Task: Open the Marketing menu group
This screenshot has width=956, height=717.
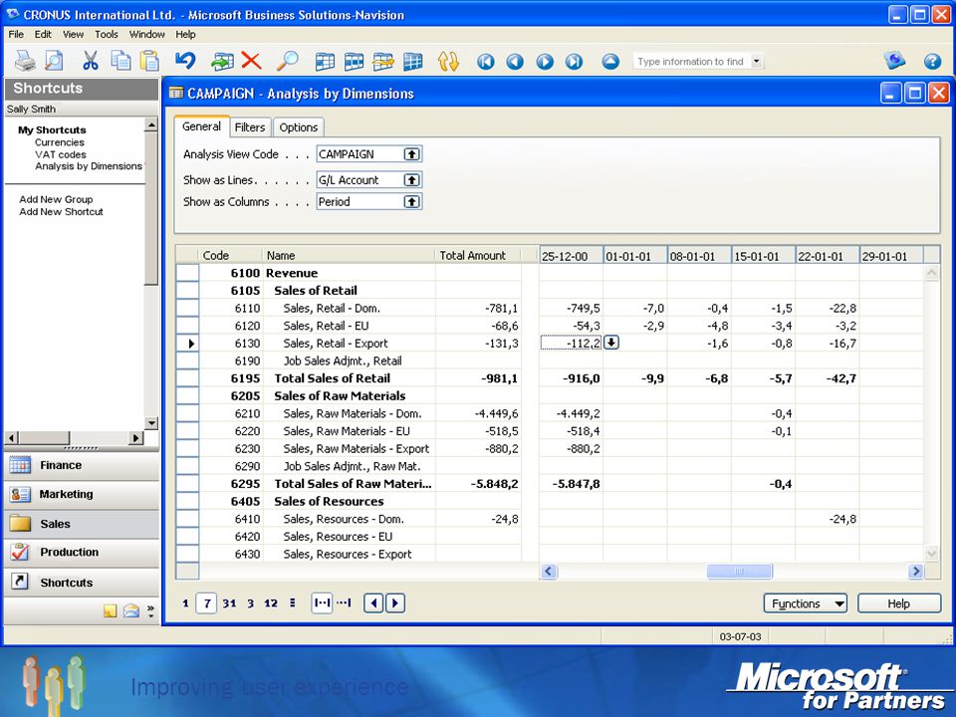Action: (81, 495)
